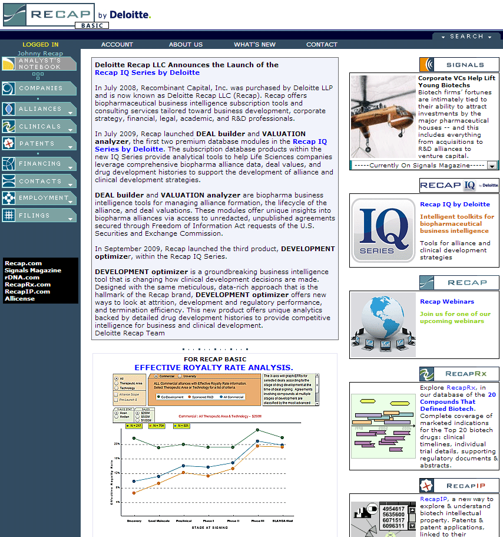Click the Employment section icon
The image size is (503, 537).
point(8,198)
